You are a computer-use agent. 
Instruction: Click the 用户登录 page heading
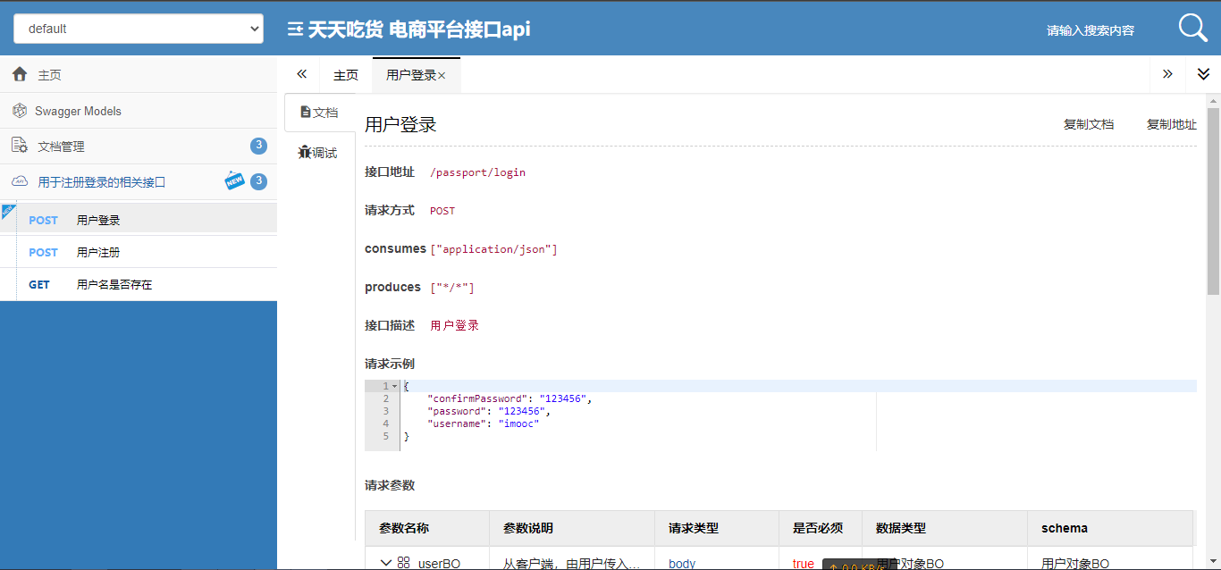(x=400, y=124)
